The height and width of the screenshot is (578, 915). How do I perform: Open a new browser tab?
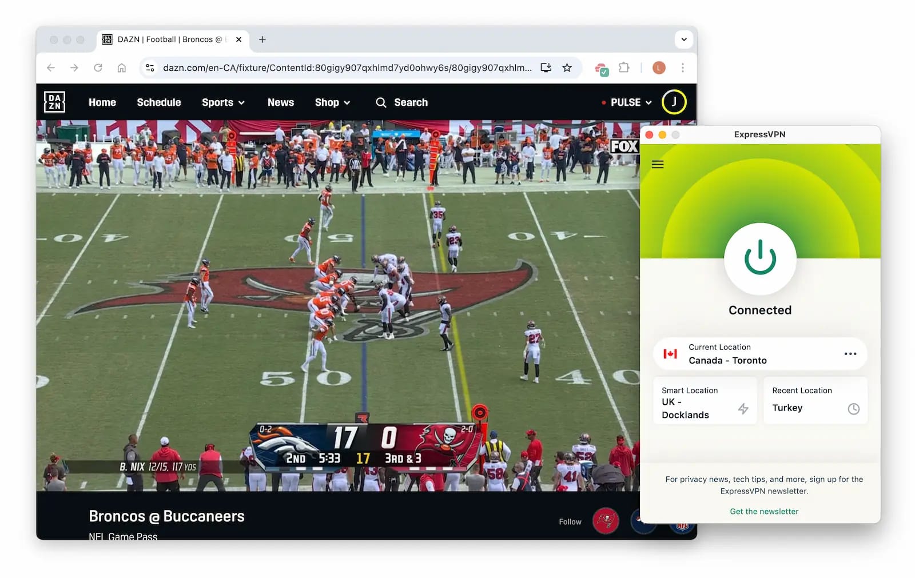tap(262, 39)
